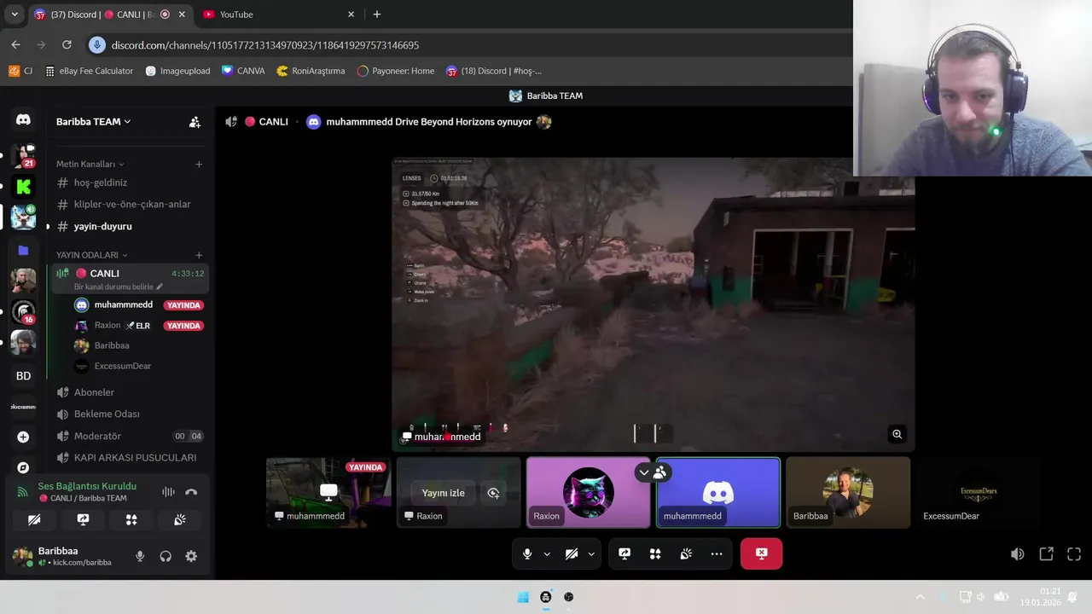Open the More options ellipsis in call controls
Viewport: 1092px width, 614px height.
pyautogui.click(x=717, y=554)
